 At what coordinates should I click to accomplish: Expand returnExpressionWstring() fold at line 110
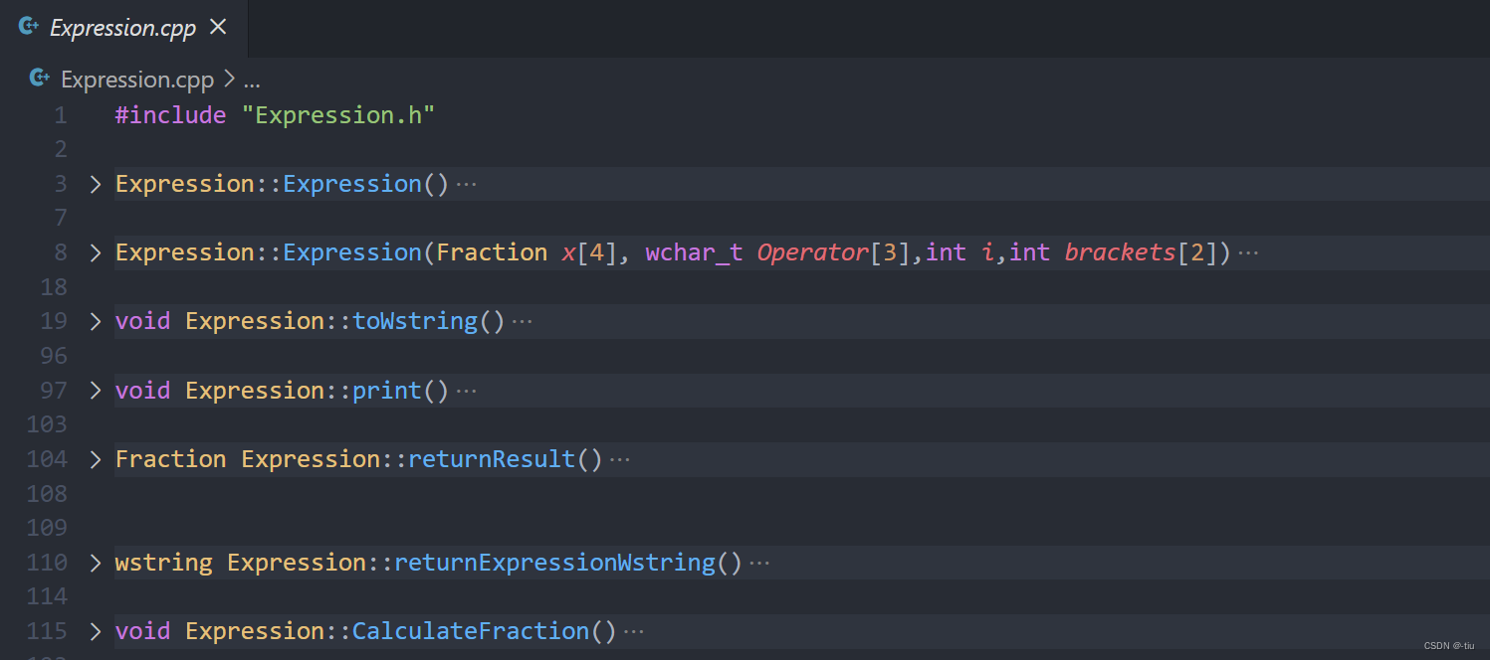pyautogui.click(x=96, y=563)
